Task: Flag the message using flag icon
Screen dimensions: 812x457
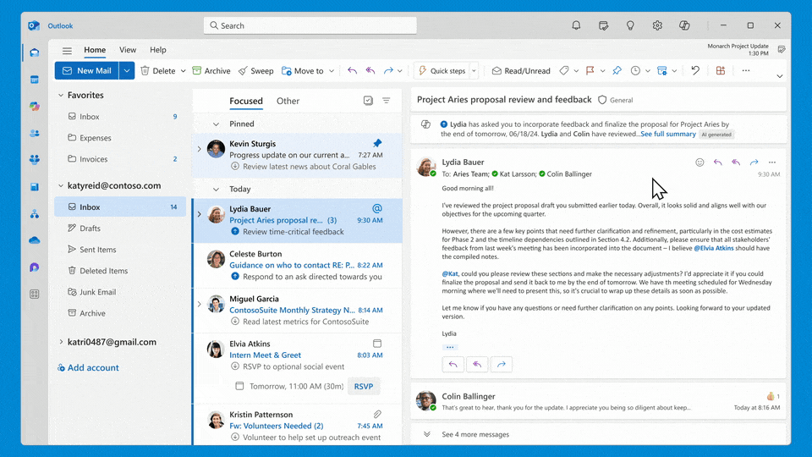Action: click(590, 71)
